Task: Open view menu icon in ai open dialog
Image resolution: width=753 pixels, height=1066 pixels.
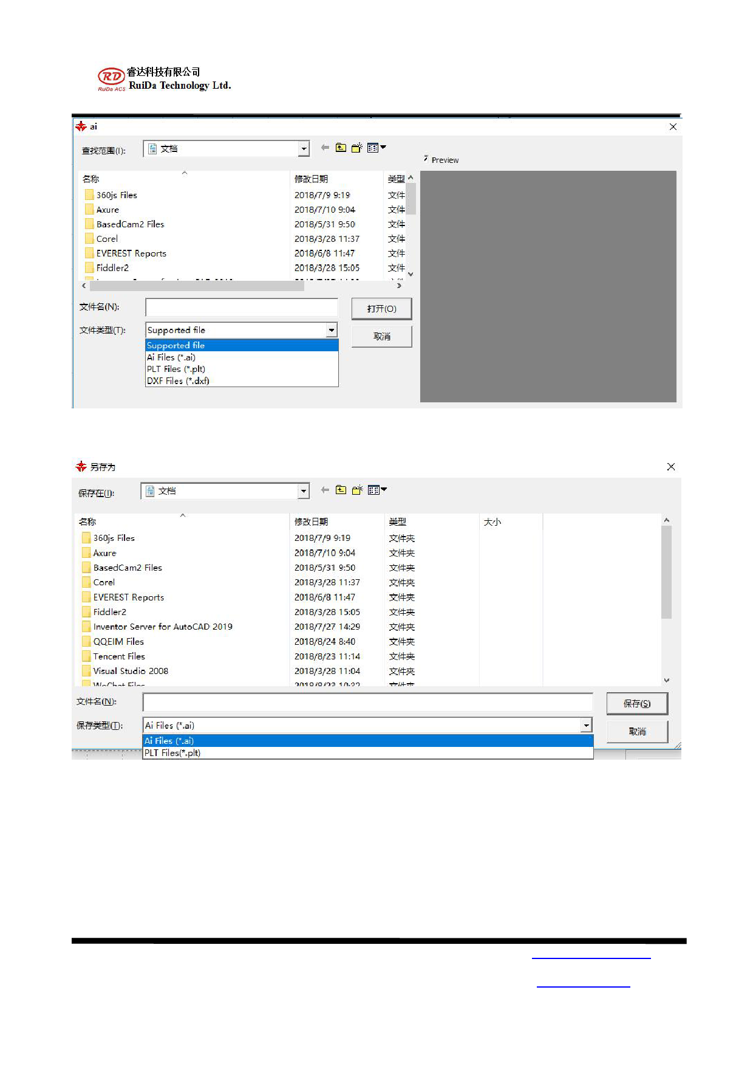Action: pyautogui.click(x=376, y=148)
